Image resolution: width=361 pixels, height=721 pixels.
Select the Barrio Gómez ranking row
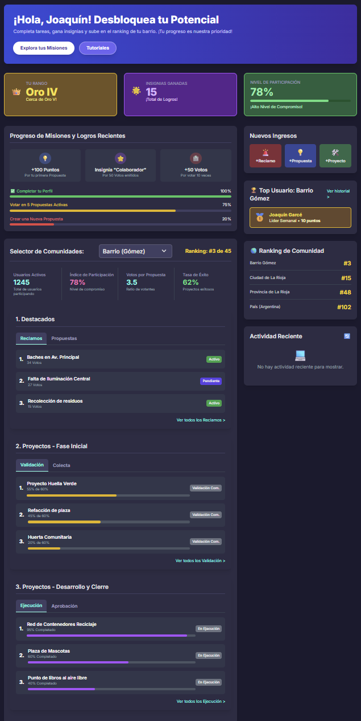point(300,263)
